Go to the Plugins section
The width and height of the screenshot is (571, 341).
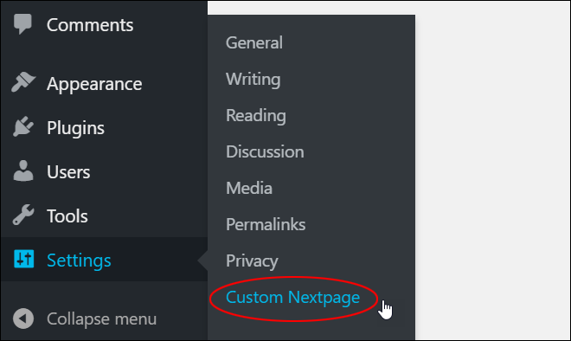tap(75, 128)
